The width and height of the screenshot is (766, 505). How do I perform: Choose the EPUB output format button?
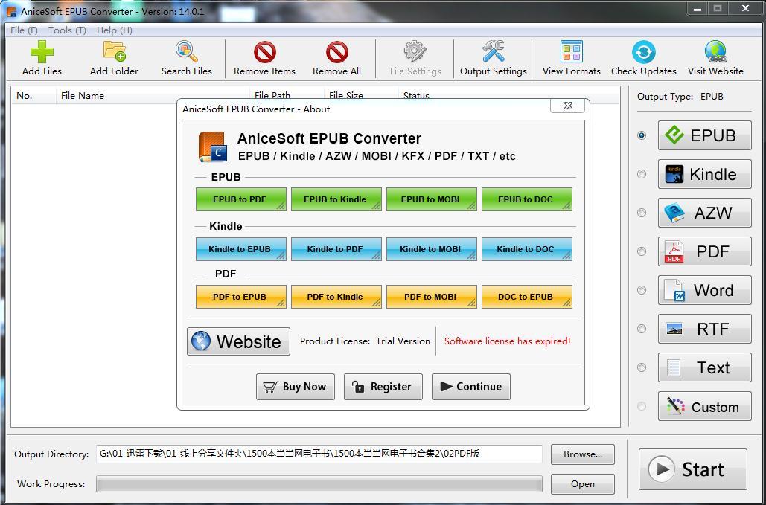tap(704, 135)
